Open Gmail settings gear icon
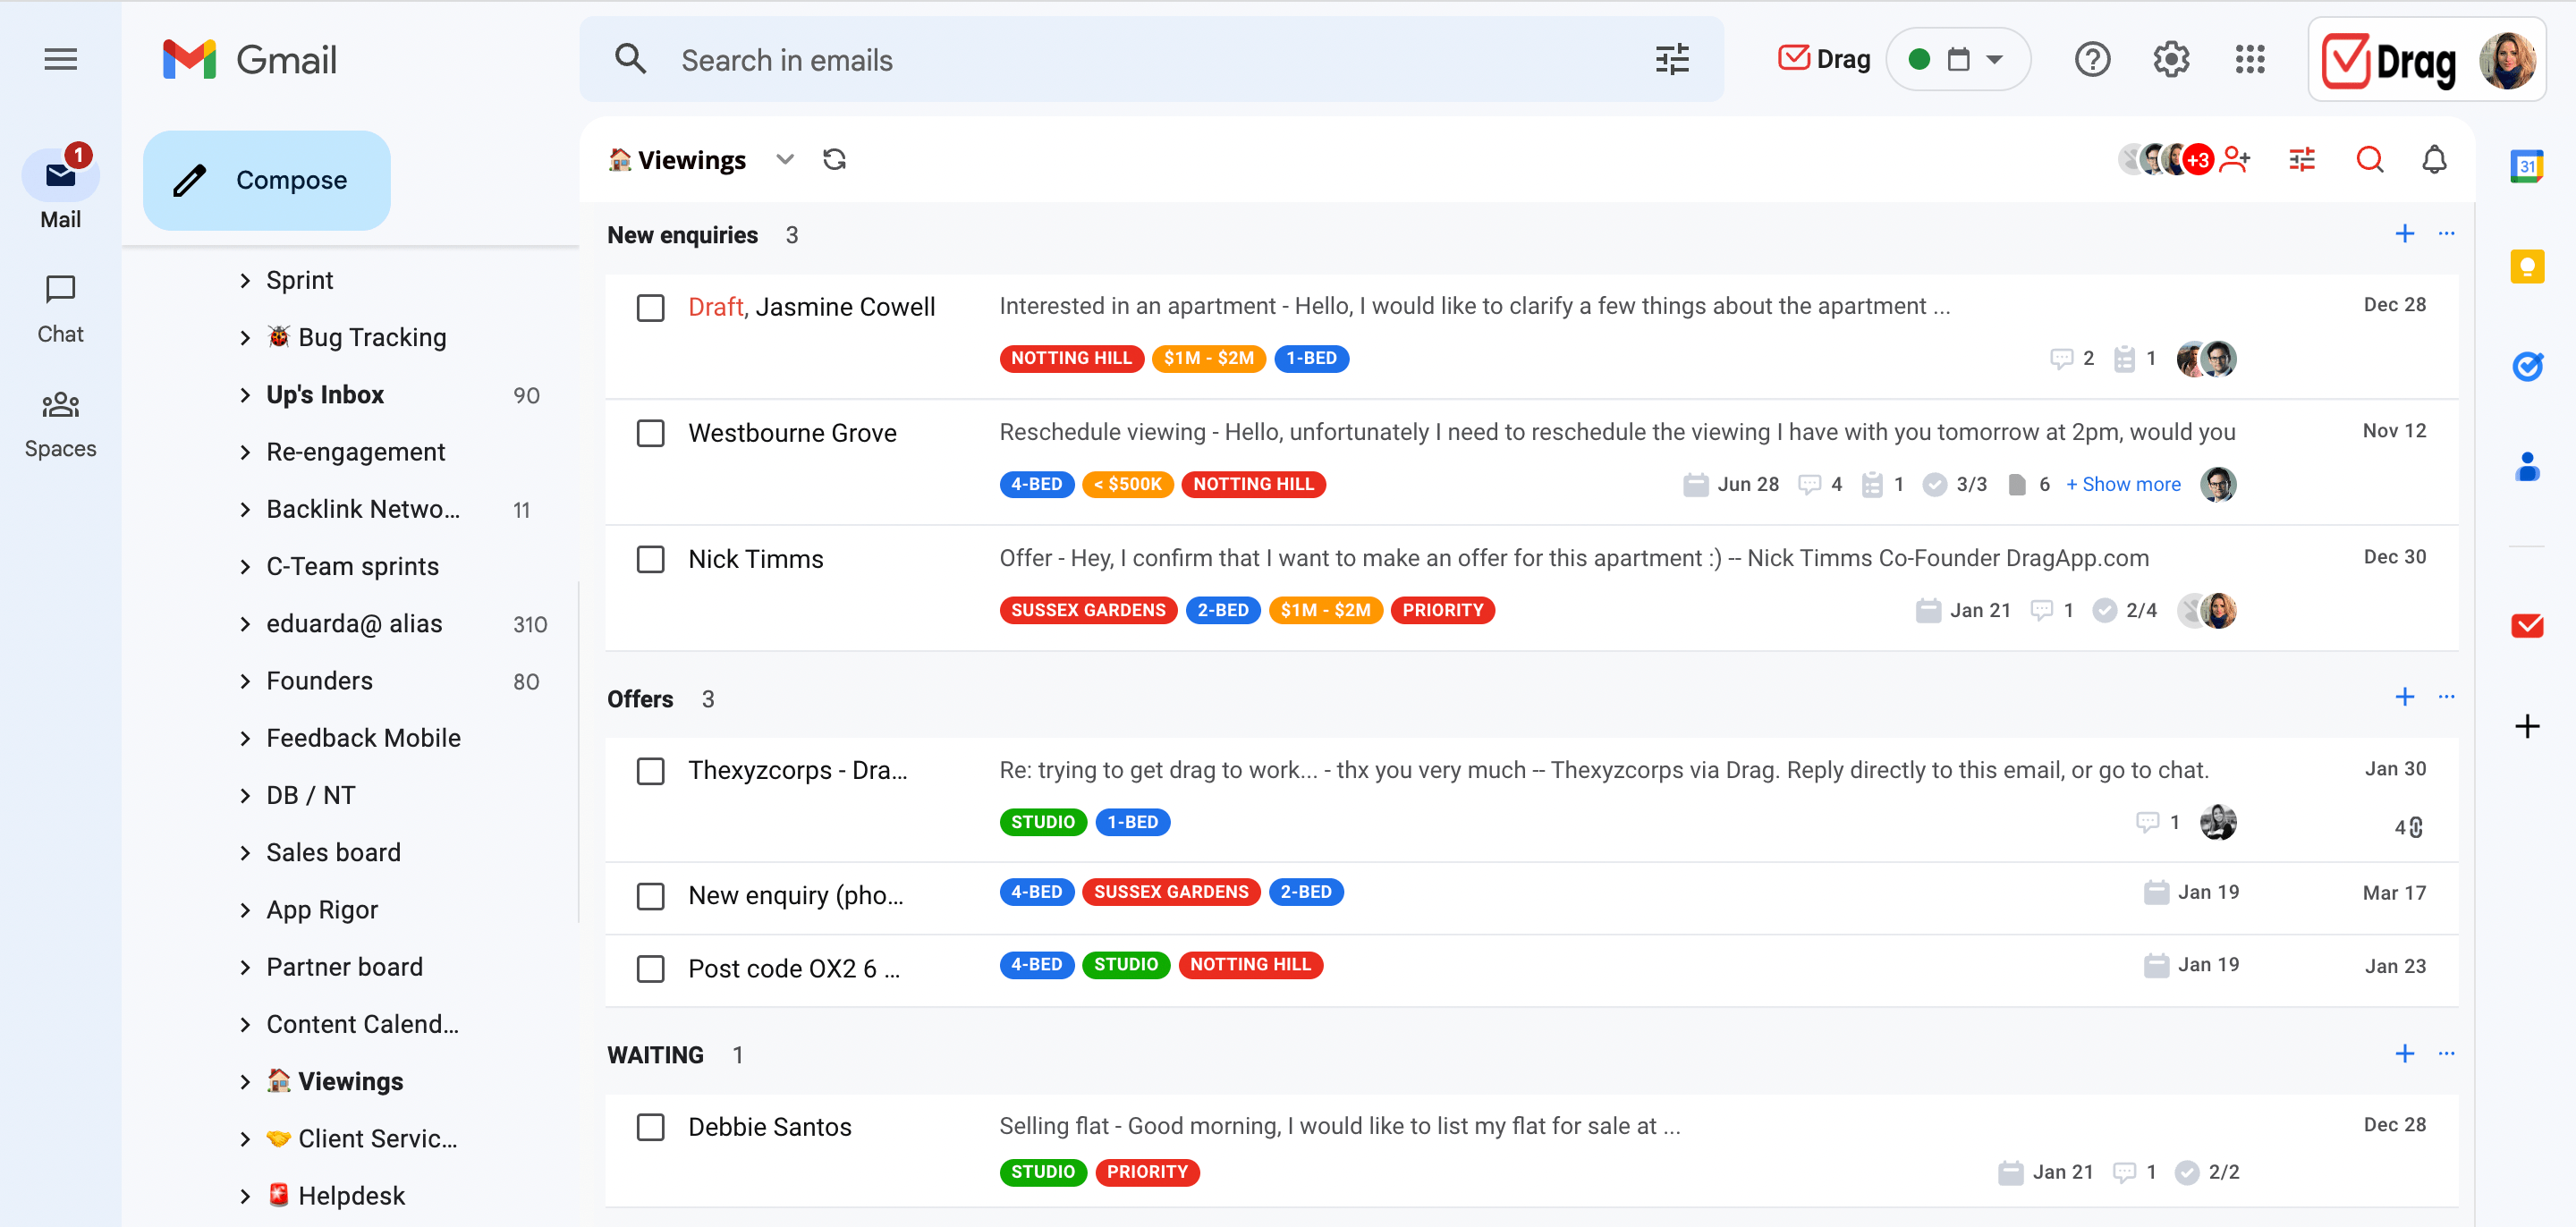2576x1227 pixels. coord(2171,60)
